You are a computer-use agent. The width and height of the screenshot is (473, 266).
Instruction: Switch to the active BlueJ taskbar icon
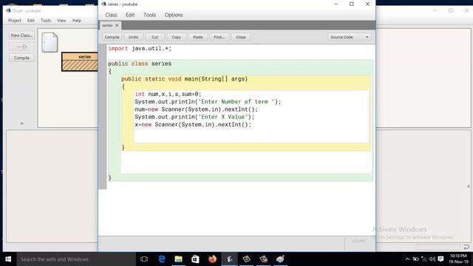coord(230,259)
